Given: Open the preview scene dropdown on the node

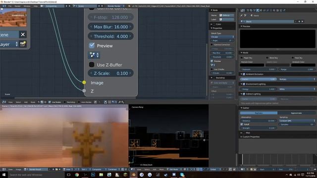Looking at the screenshot, I should [x=94, y=55].
